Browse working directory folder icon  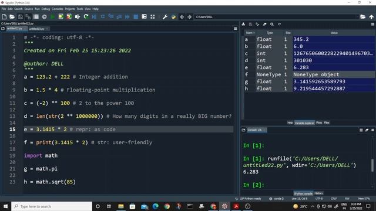point(363,17)
